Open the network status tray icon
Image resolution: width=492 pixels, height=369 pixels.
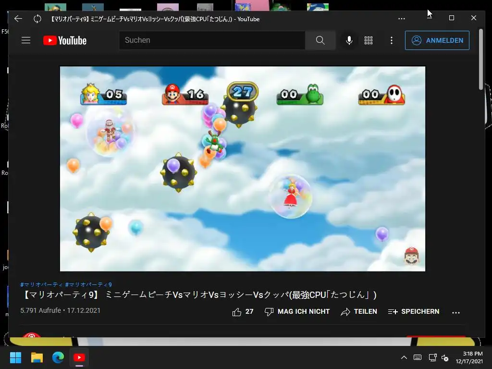433,357
